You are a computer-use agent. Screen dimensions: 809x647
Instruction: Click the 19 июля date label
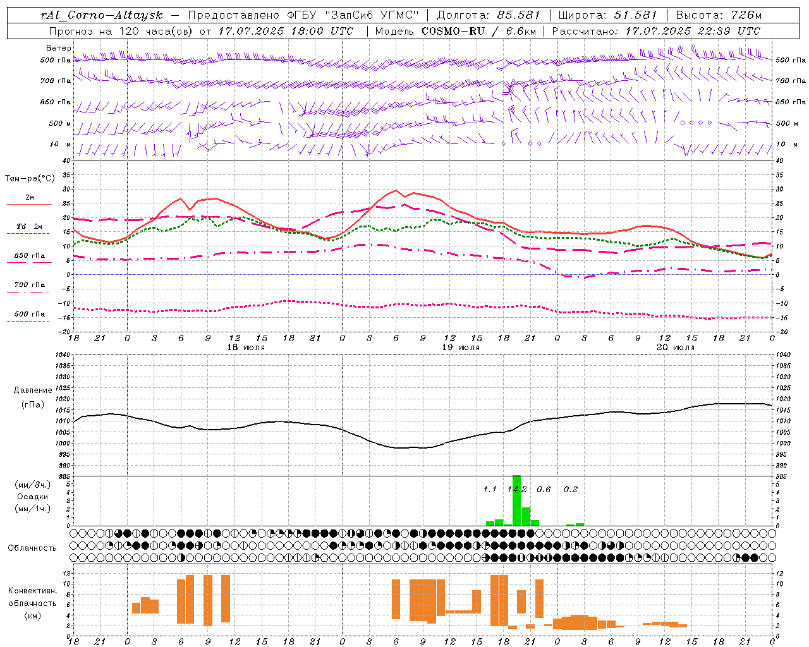461,348
